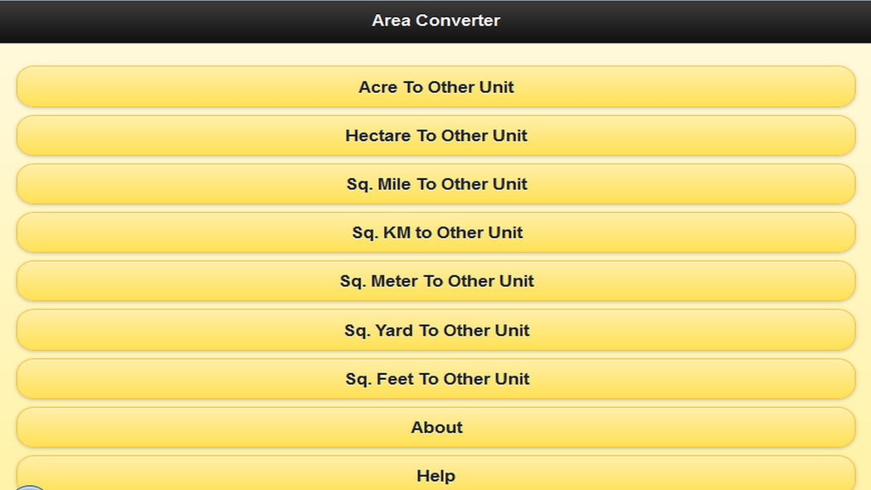Select Sq. Yard To Other Unit

(435, 330)
